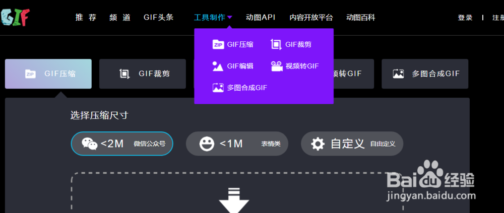Click the crop icon in dropdown GIF裁剪
The width and height of the screenshot is (504, 213).
(x=276, y=44)
